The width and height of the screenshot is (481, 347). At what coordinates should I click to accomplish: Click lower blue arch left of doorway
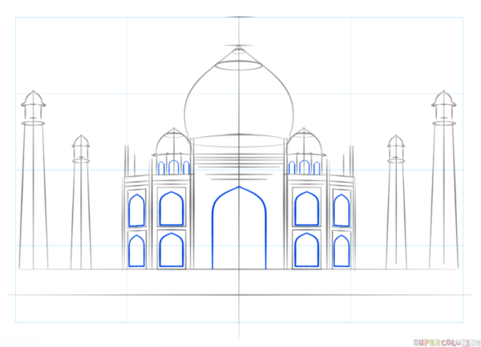click(x=172, y=249)
